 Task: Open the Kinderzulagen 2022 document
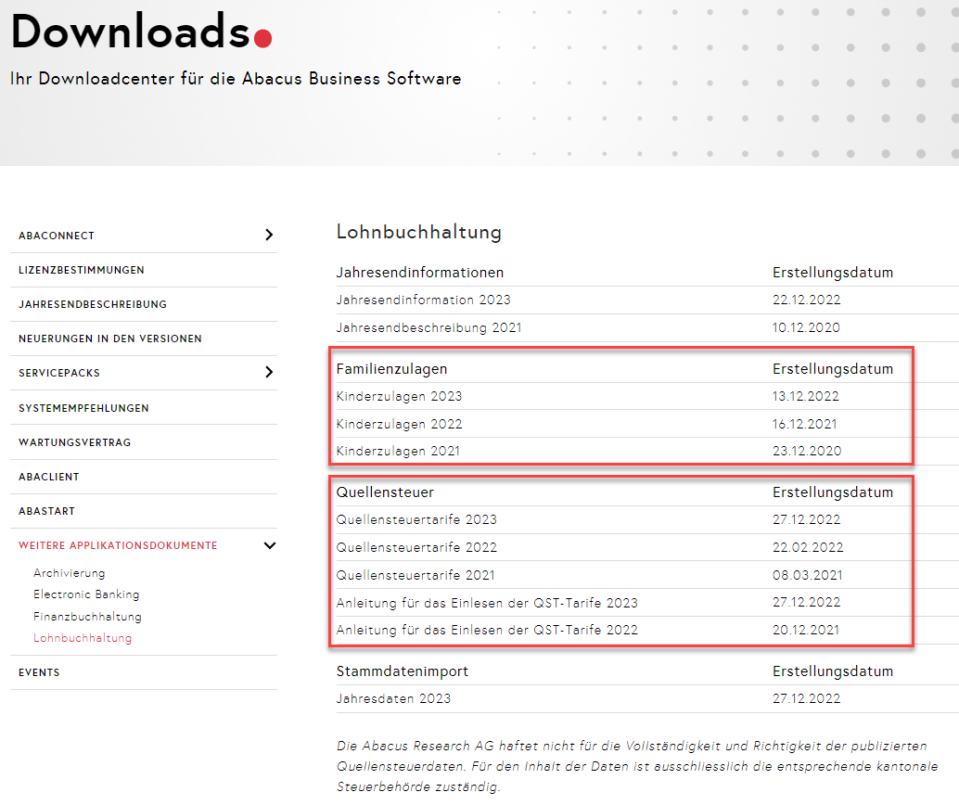click(x=400, y=425)
